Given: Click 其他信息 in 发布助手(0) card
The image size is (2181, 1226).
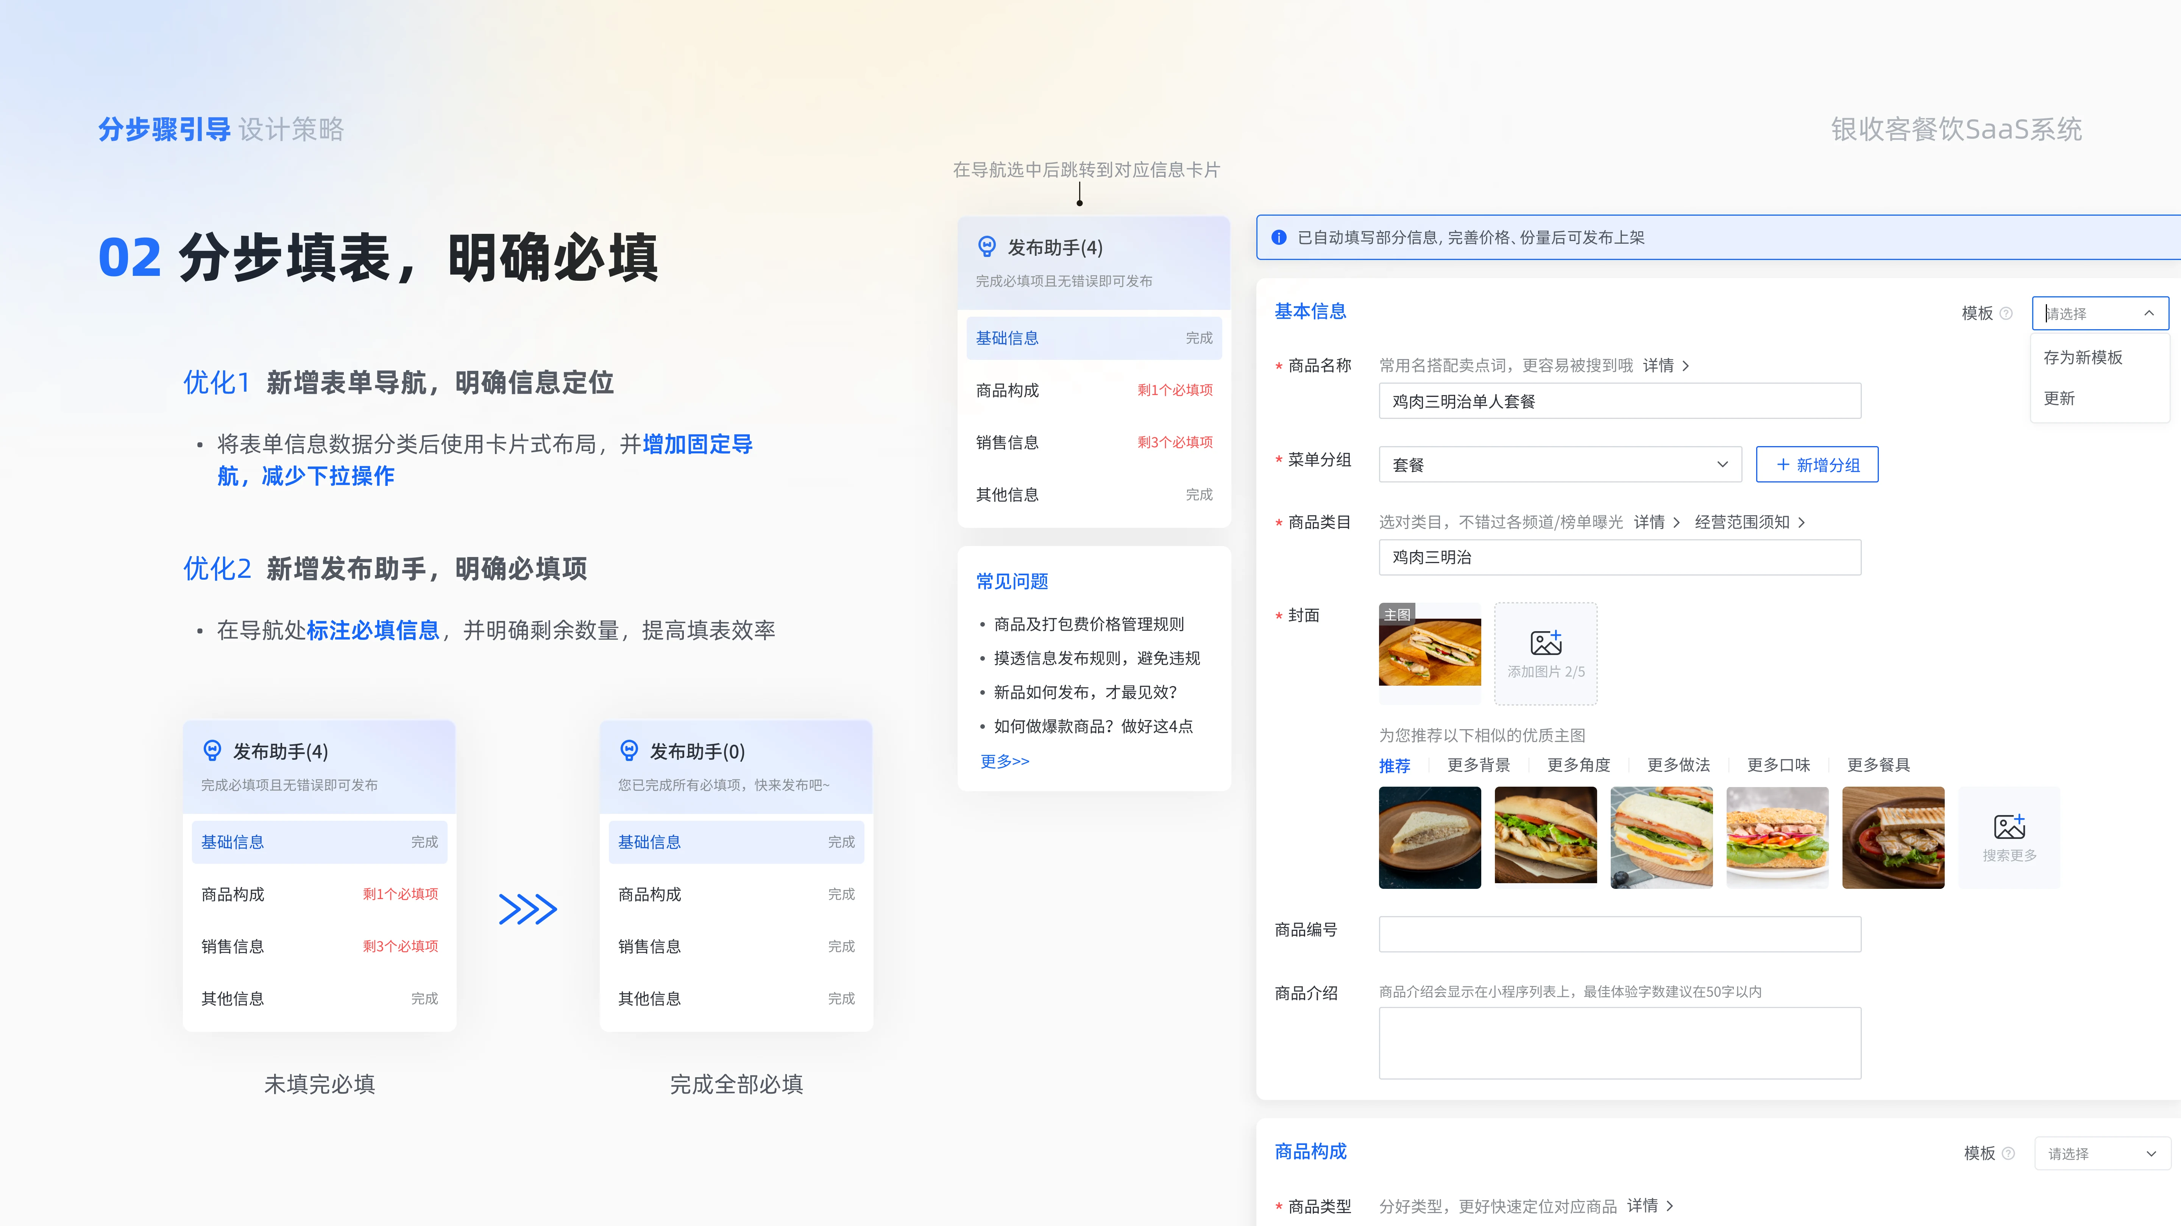Looking at the screenshot, I should [736, 999].
